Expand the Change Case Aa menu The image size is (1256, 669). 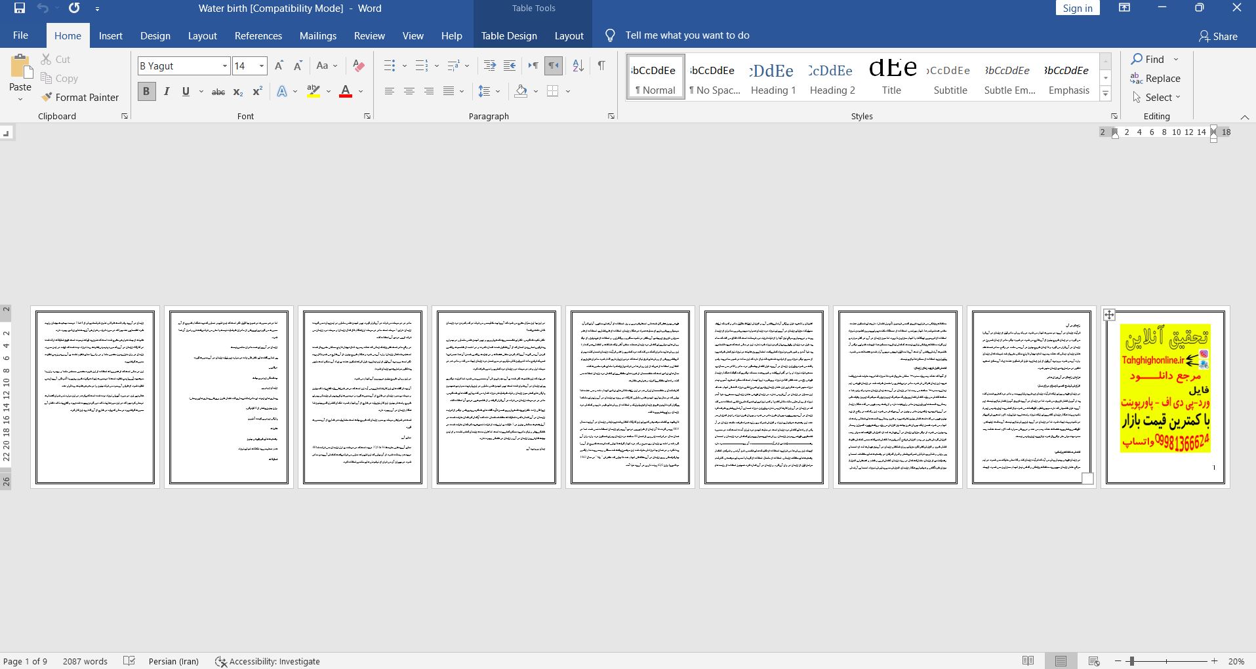click(x=327, y=66)
